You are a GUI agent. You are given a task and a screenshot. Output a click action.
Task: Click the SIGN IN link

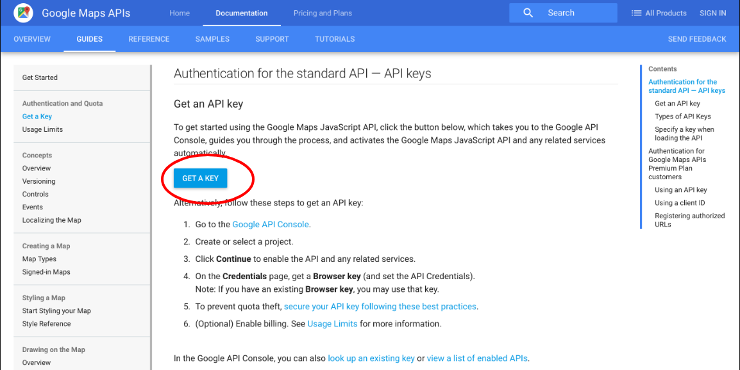(712, 13)
